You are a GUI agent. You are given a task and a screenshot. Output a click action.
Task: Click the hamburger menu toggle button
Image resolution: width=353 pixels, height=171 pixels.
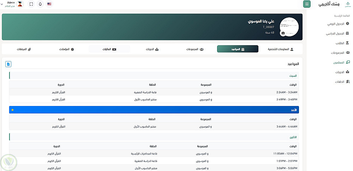307,4
